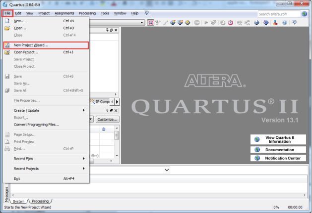The height and width of the screenshot is (213, 312).
Task: Open the View menu
Action: 30,13
